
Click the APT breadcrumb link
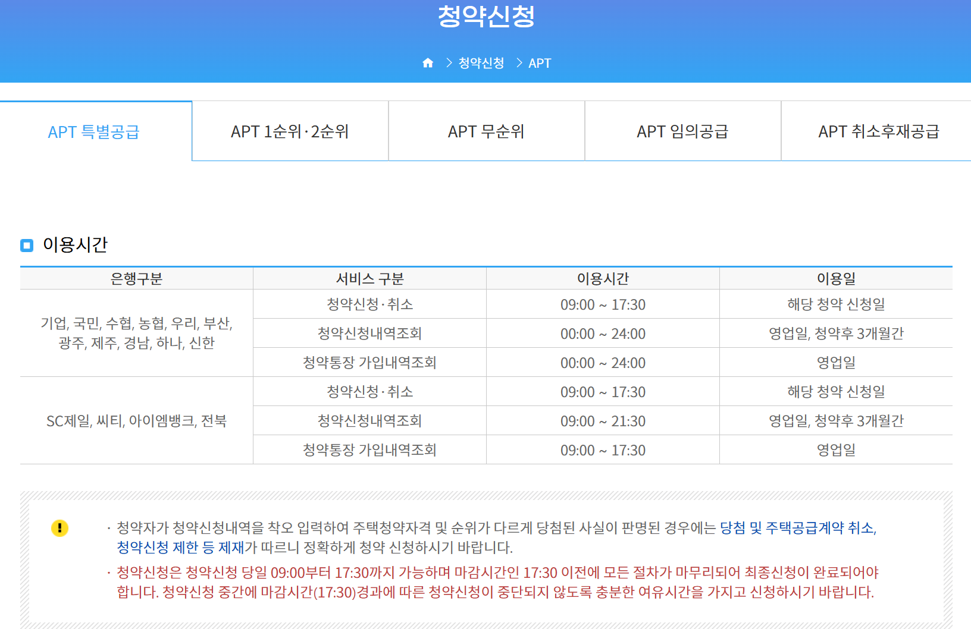point(539,62)
